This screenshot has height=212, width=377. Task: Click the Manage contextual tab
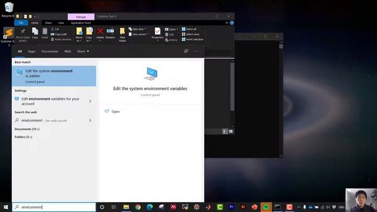(x=81, y=17)
